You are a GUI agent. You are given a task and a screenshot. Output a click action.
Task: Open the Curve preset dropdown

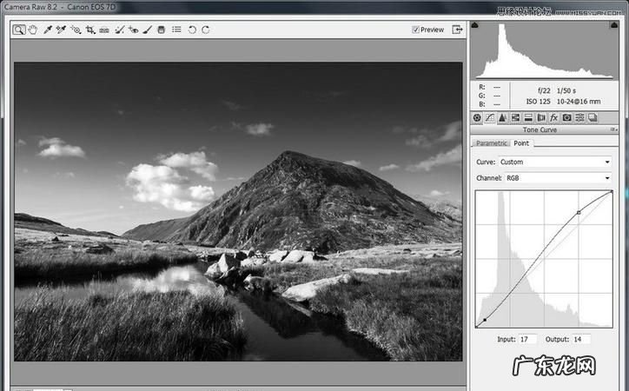(556, 162)
